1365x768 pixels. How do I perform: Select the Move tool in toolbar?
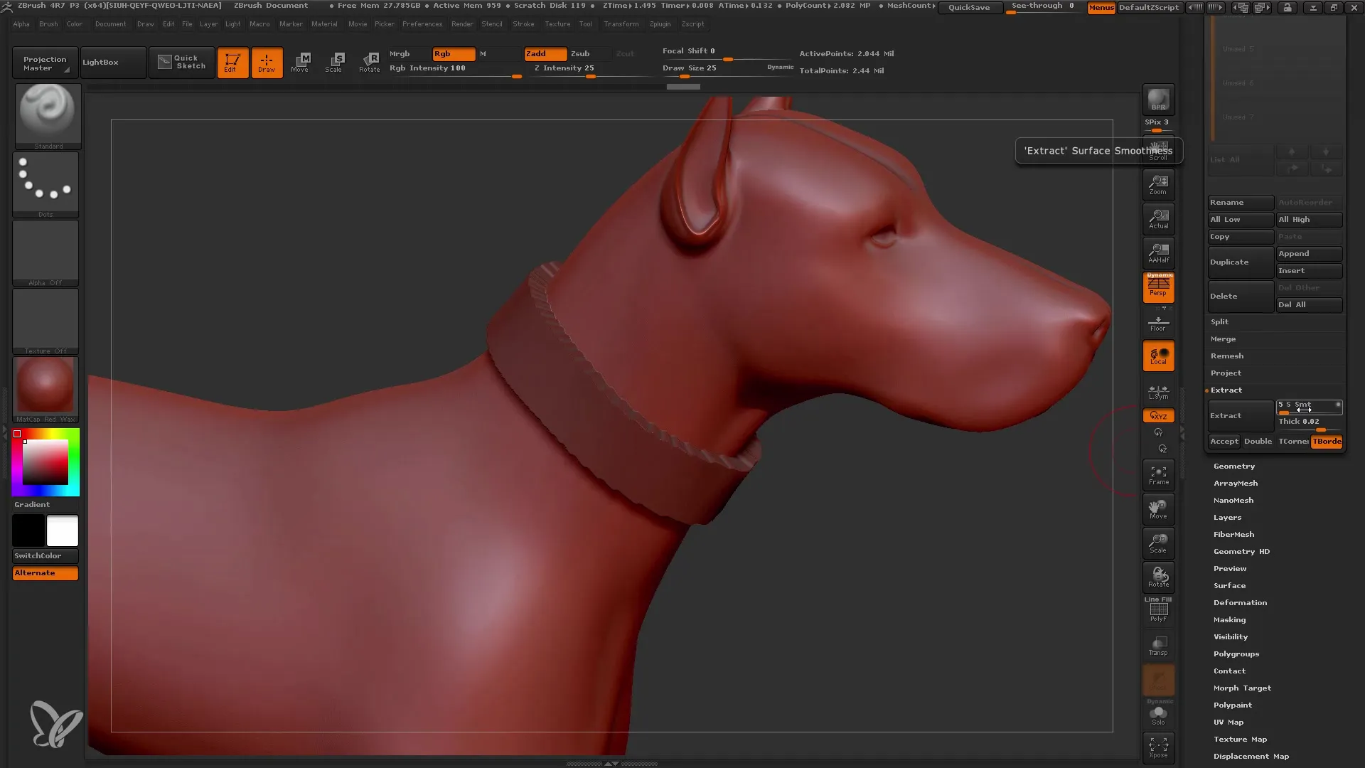(300, 61)
